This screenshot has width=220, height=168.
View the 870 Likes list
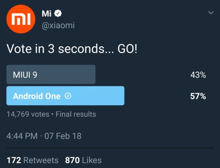[x=83, y=160]
